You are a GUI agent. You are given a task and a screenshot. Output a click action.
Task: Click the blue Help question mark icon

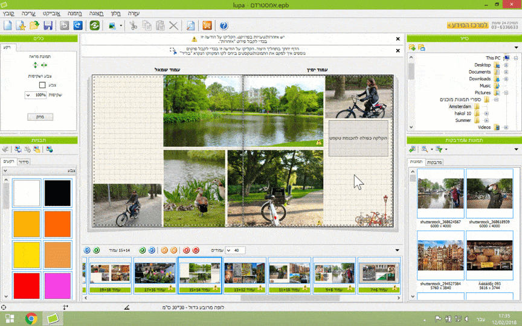click(x=224, y=25)
